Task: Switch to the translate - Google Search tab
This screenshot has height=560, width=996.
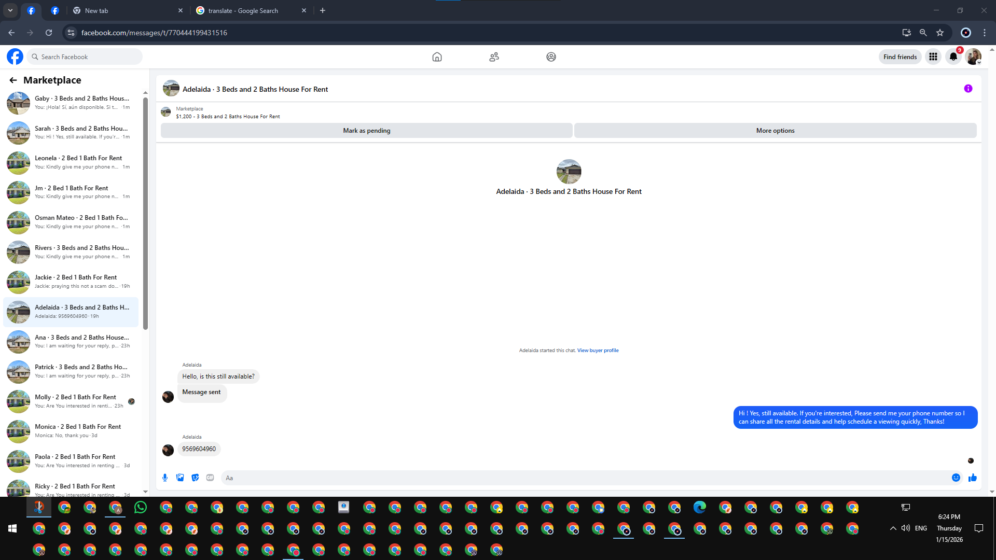Action: coord(243,10)
